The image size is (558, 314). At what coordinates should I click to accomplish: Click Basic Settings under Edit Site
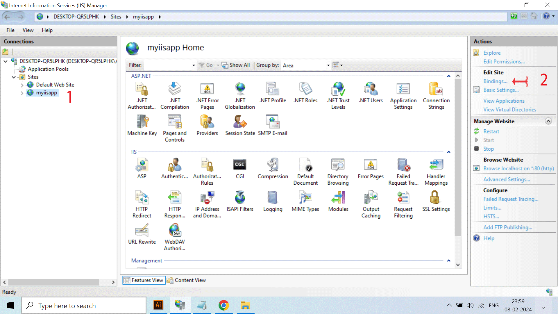click(500, 89)
